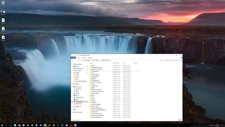Open Task View on the taskbar
The height and width of the screenshot is (127, 225).
[x=11, y=126]
